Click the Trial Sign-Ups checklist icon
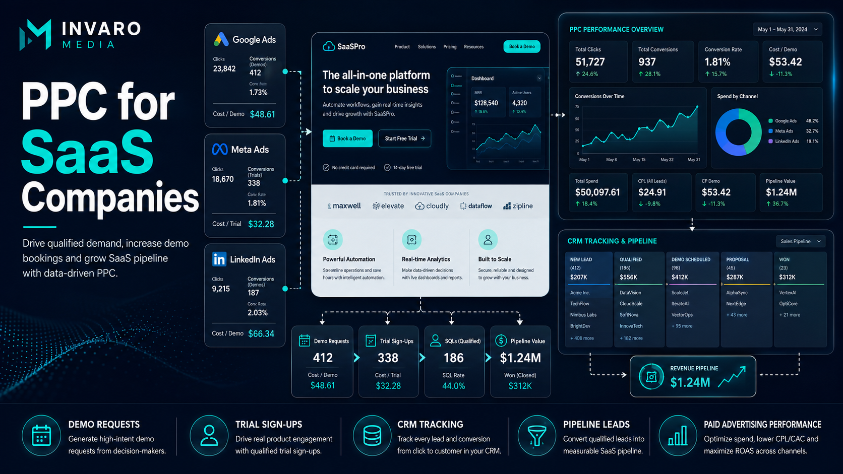The width and height of the screenshot is (843, 474). pyautogui.click(x=371, y=341)
